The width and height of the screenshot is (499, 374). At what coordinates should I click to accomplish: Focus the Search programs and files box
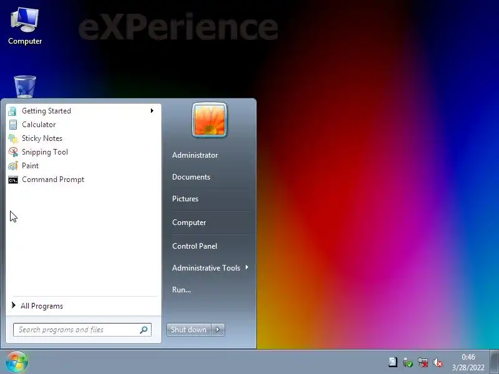coord(82,330)
